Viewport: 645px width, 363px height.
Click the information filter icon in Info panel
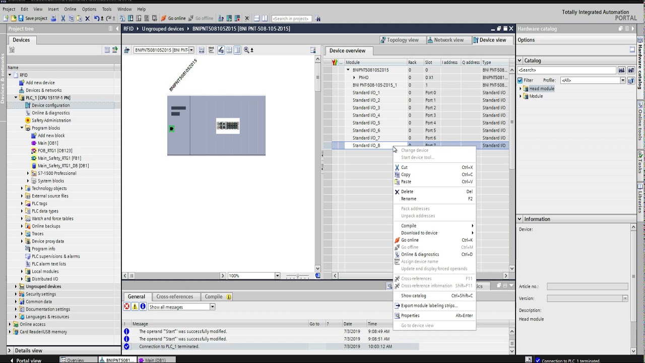(x=143, y=307)
